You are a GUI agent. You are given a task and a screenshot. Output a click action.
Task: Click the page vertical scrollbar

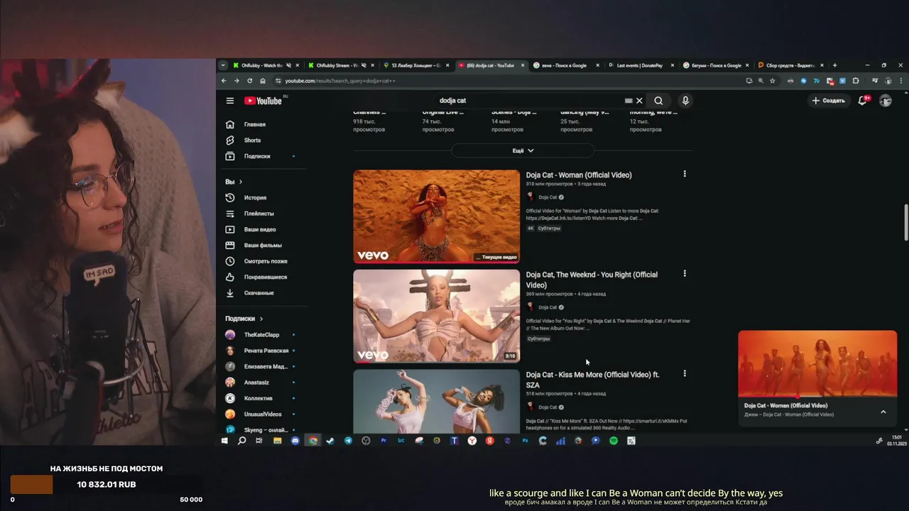pyautogui.click(x=905, y=221)
